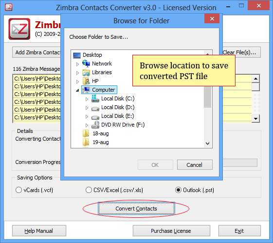The image size is (273, 243).
Task: Expand Local Disk (C:) node
Action: pos(87,99)
